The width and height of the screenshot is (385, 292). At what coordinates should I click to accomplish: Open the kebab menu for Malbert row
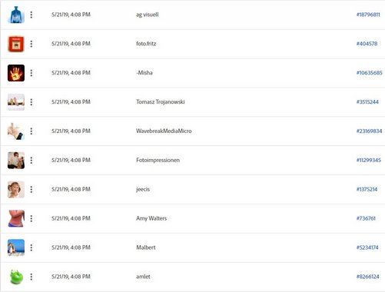coord(32,247)
